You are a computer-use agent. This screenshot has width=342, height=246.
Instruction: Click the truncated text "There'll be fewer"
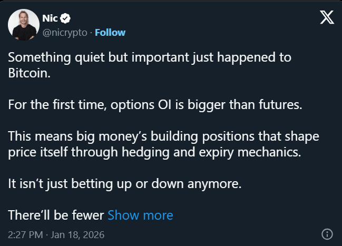click(x=56, y=215)
